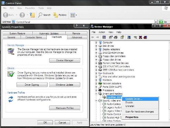
Task: Click the Update Driver toolbar icon
Action: tap(136, 37)
